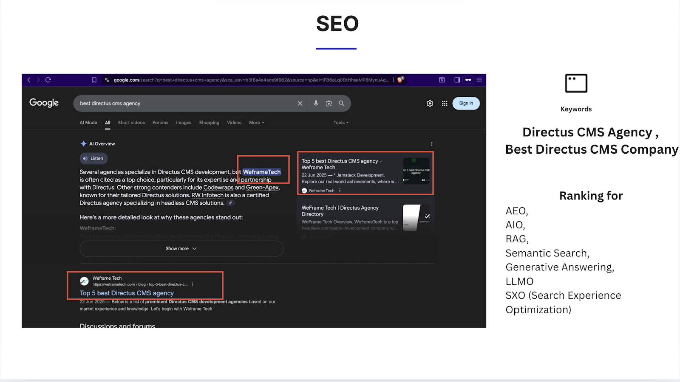Open the Tools dropdown
This screenshot has width=680, height=382.
coord(340,123)
